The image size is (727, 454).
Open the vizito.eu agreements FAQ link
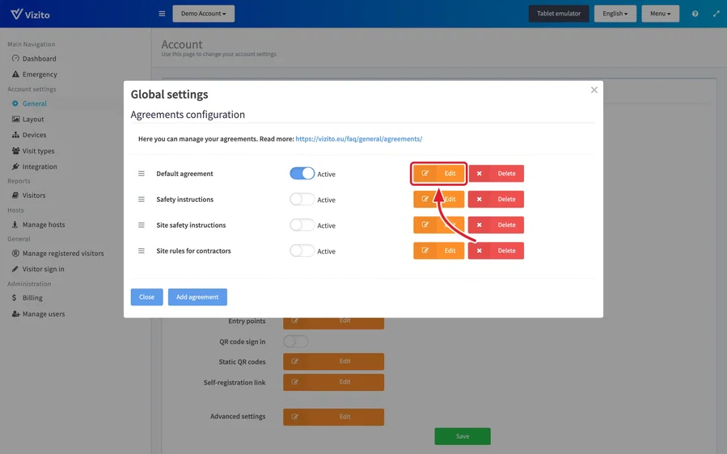pyautogui.click(x=359, y=138)
